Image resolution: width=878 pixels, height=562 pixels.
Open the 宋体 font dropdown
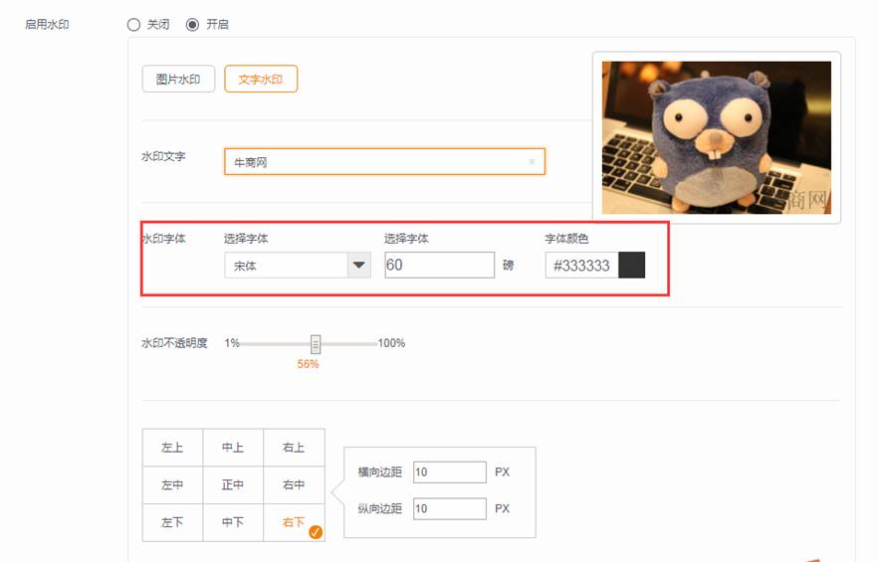click(x=298, y=266)
